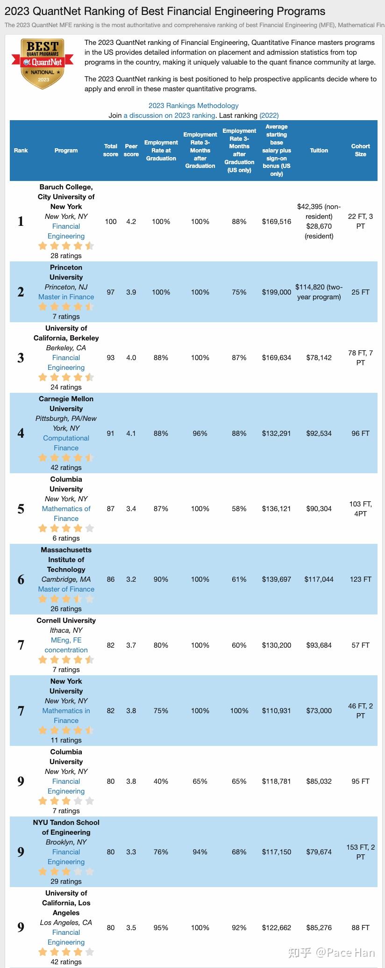
Task: Click the Best Quant Programs QuantNet badge
Action: (43, 64)
